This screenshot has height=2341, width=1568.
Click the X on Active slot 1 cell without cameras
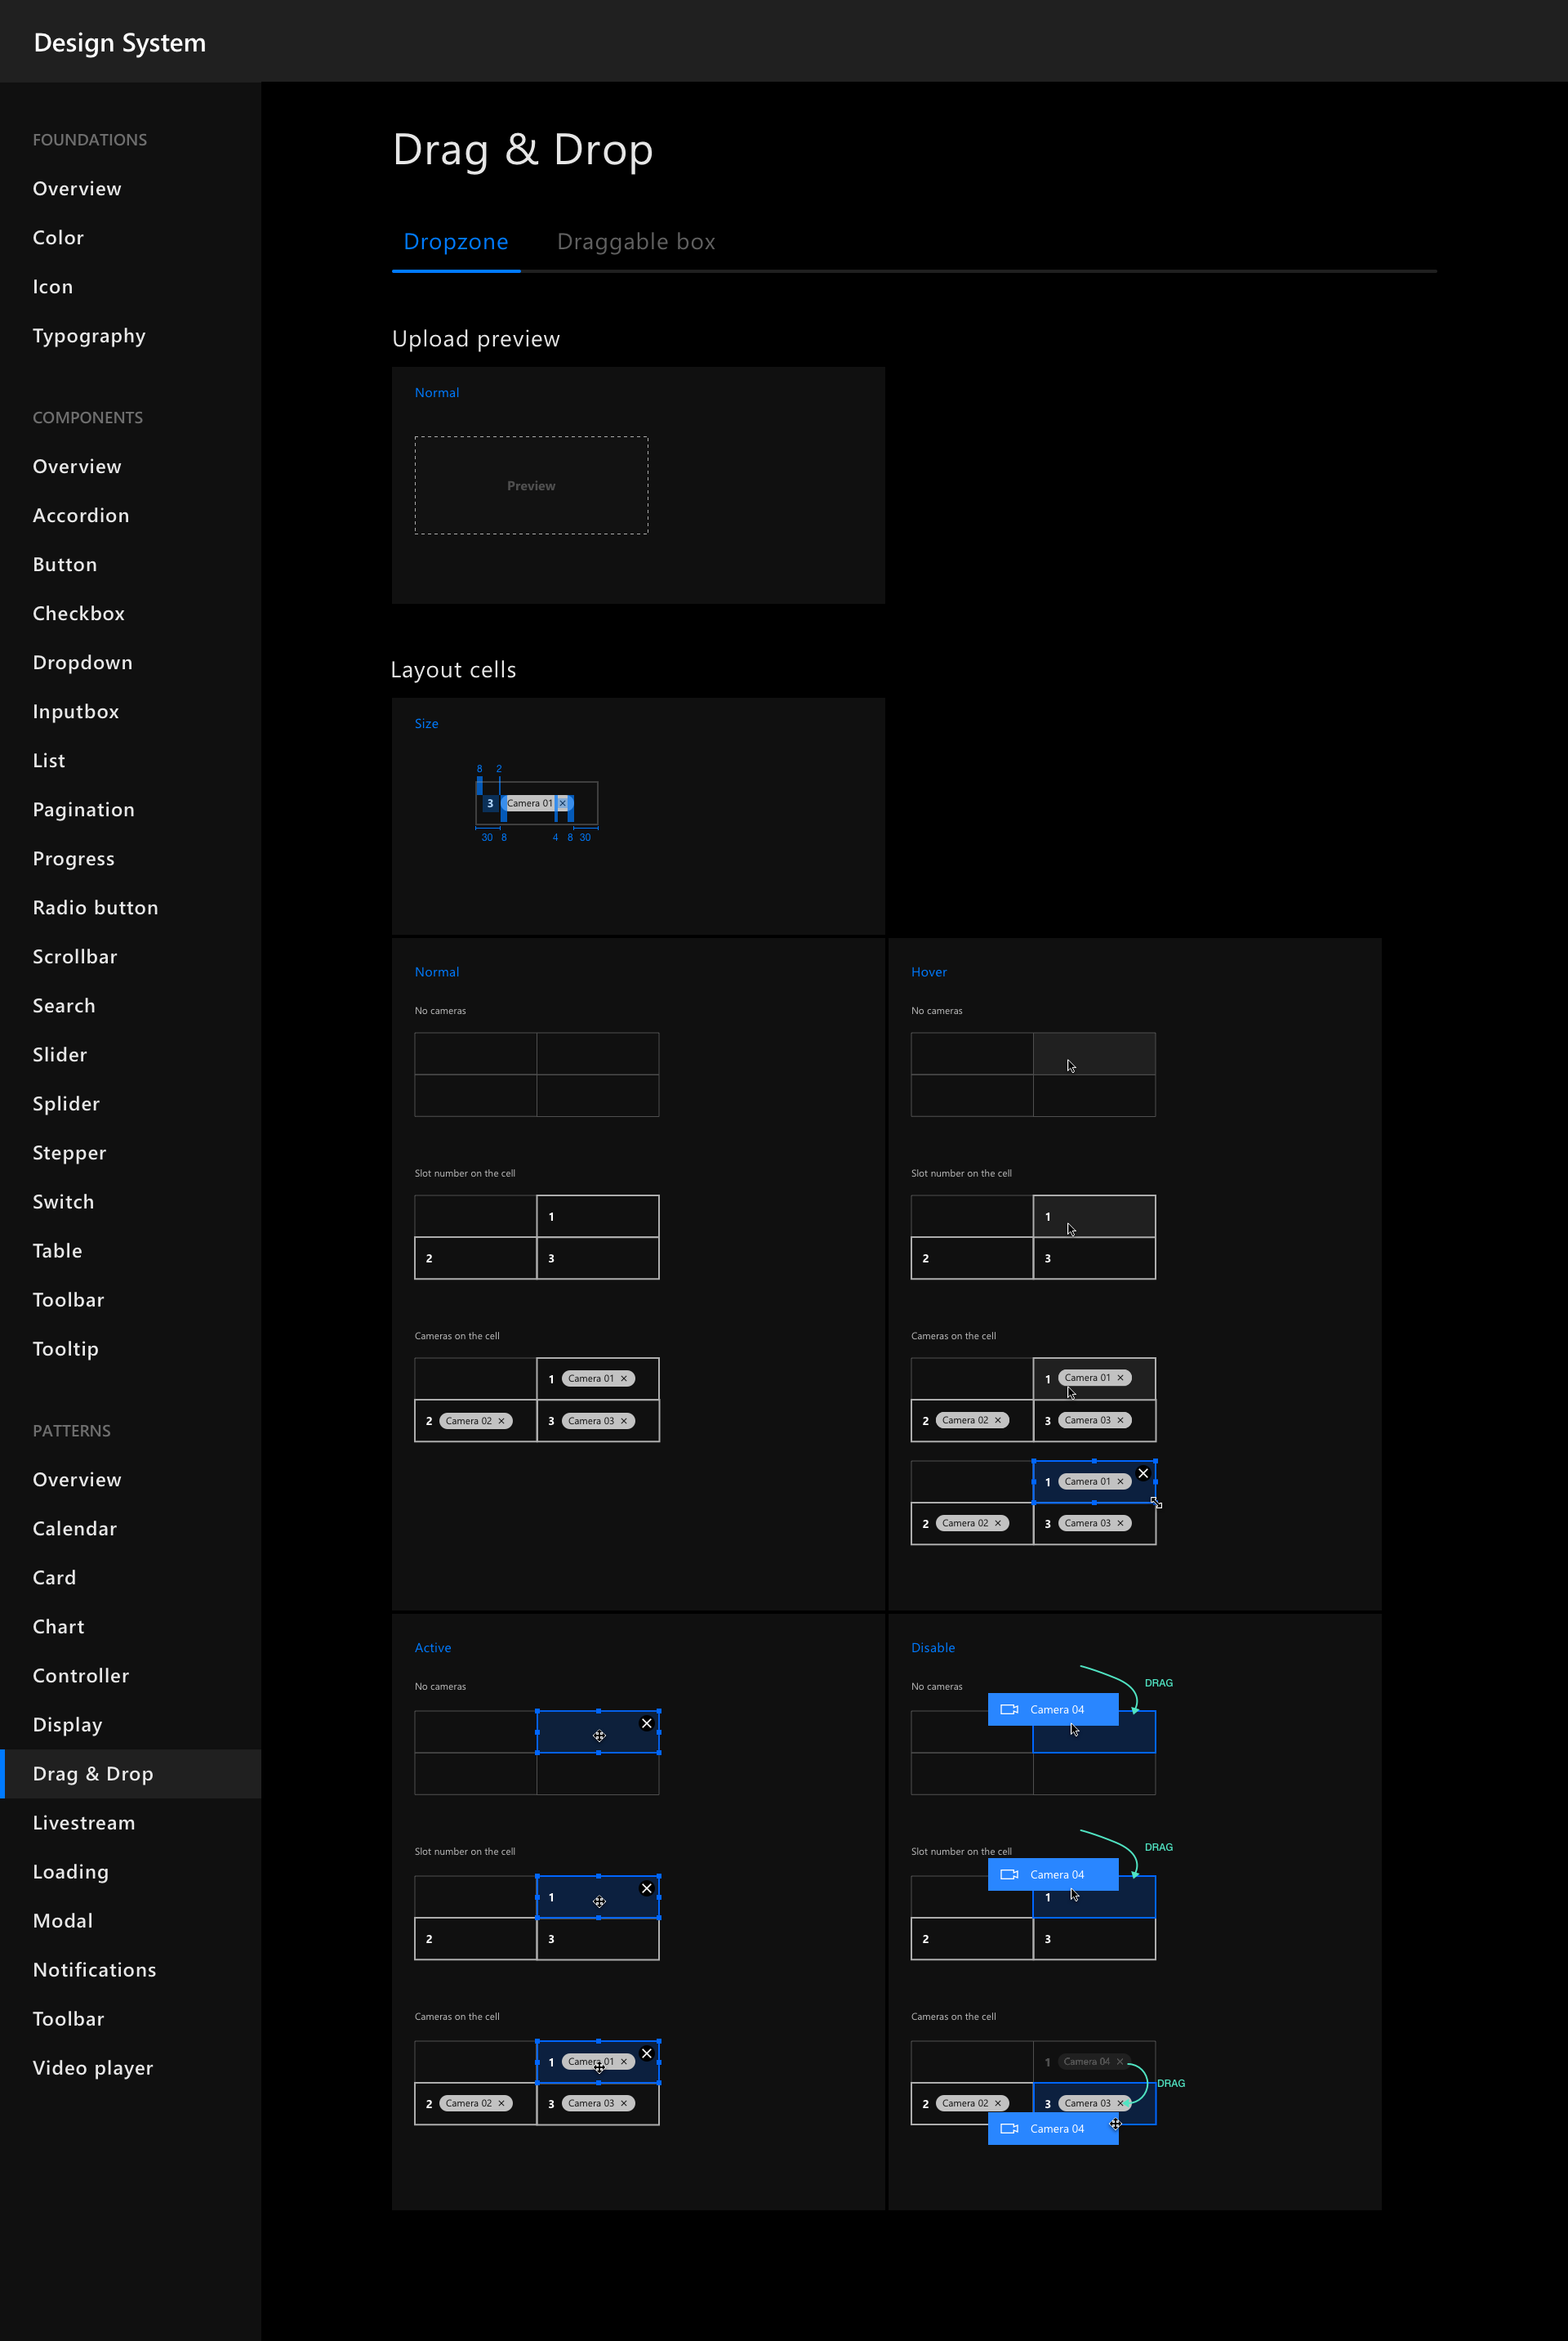click(x=647, y=1888)
